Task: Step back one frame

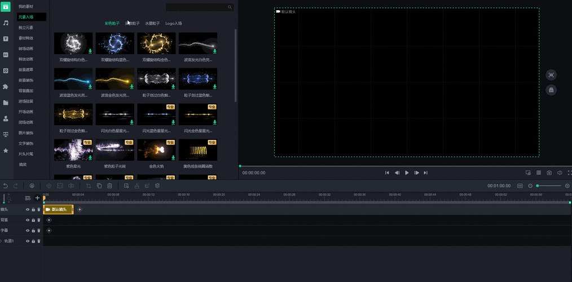Action: pos(397,173)
